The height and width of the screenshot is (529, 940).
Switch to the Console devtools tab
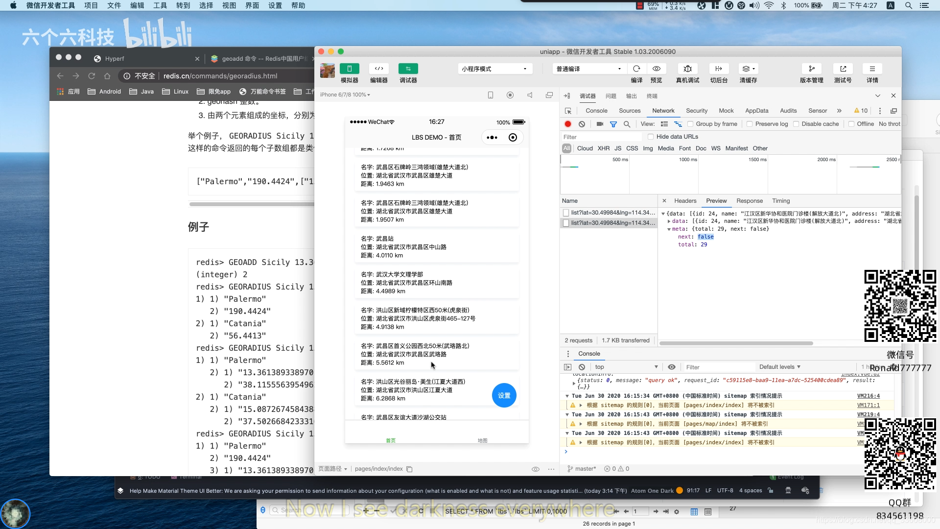point(596,111)
